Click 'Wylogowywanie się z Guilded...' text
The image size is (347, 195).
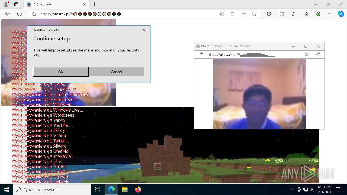point(42,177)
